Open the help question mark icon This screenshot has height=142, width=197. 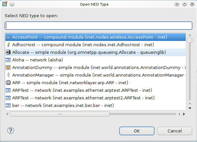pos(11,130)
